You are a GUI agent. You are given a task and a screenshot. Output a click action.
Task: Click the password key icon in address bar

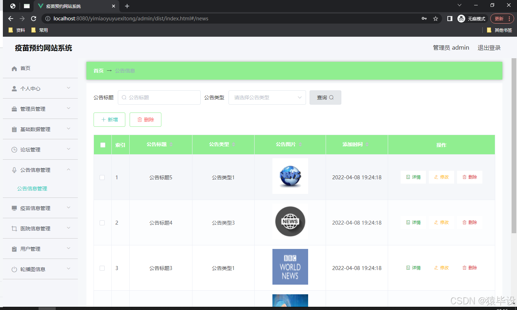pos(424,19)
